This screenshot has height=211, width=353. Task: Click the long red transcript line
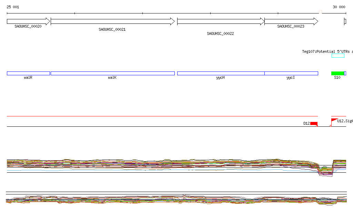click(162, 116)
